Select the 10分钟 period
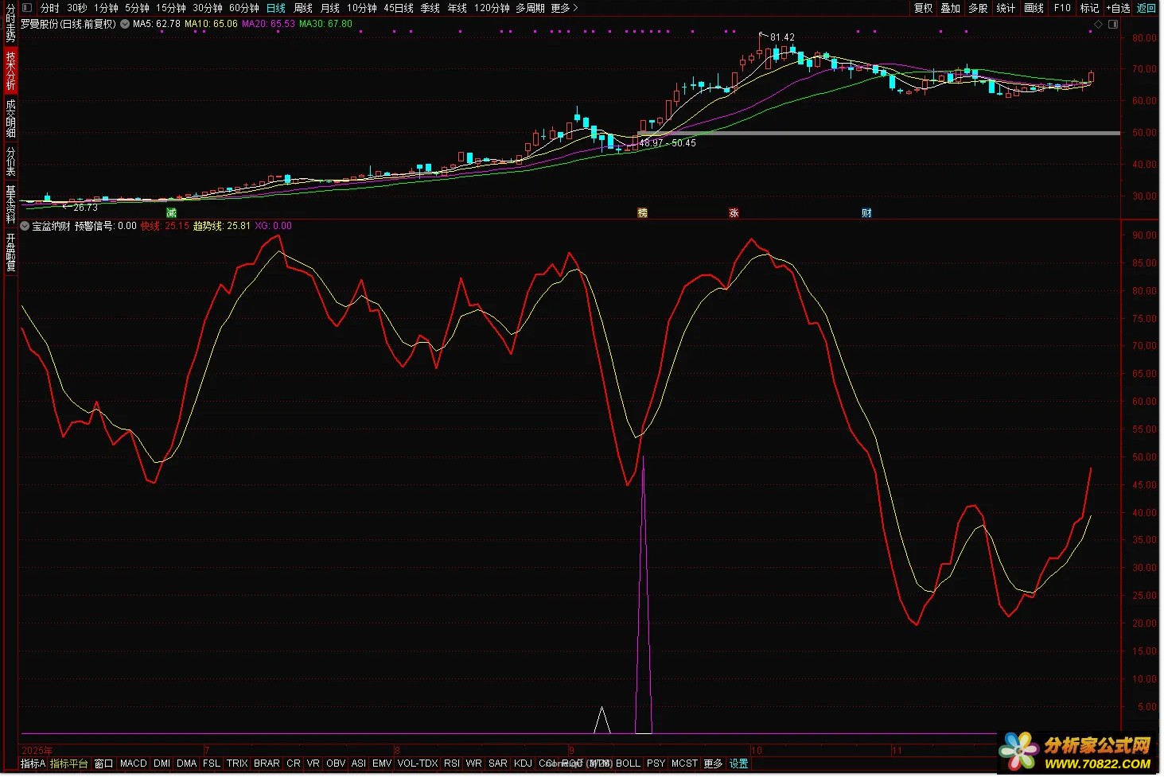1164x777 pixels. click(362, 8)
